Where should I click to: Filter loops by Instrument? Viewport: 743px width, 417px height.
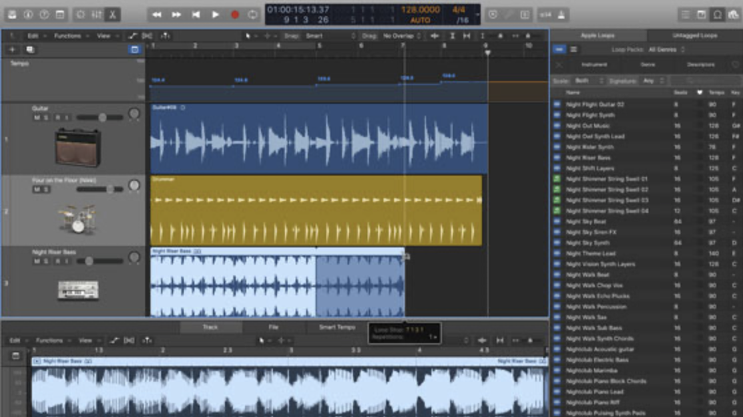coord(595,65)
